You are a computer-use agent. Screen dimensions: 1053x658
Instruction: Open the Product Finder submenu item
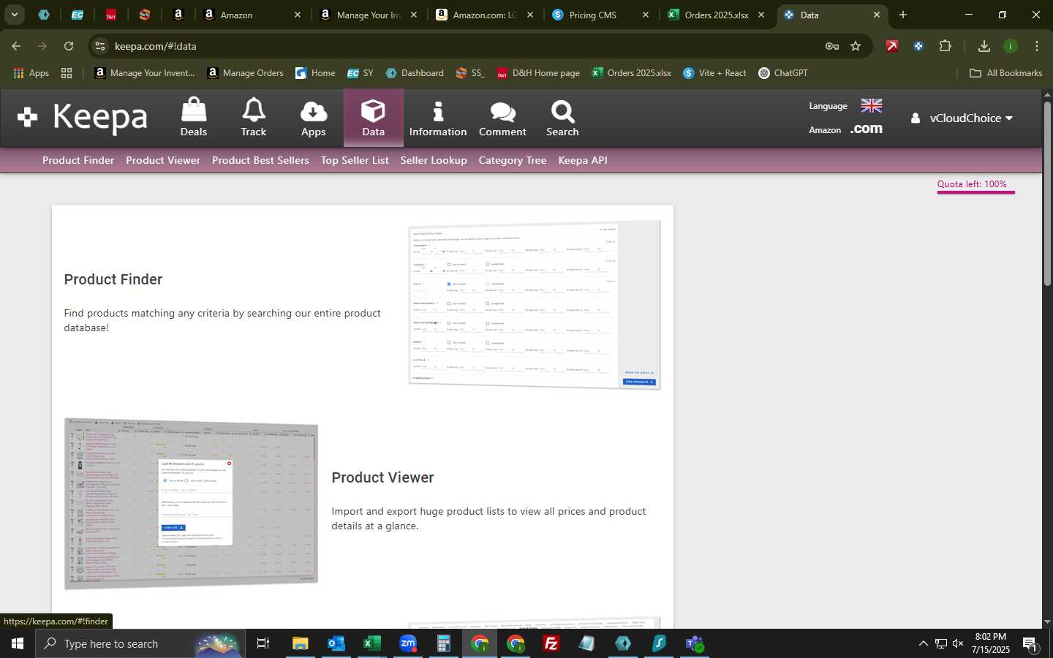(x=78, y=160)
